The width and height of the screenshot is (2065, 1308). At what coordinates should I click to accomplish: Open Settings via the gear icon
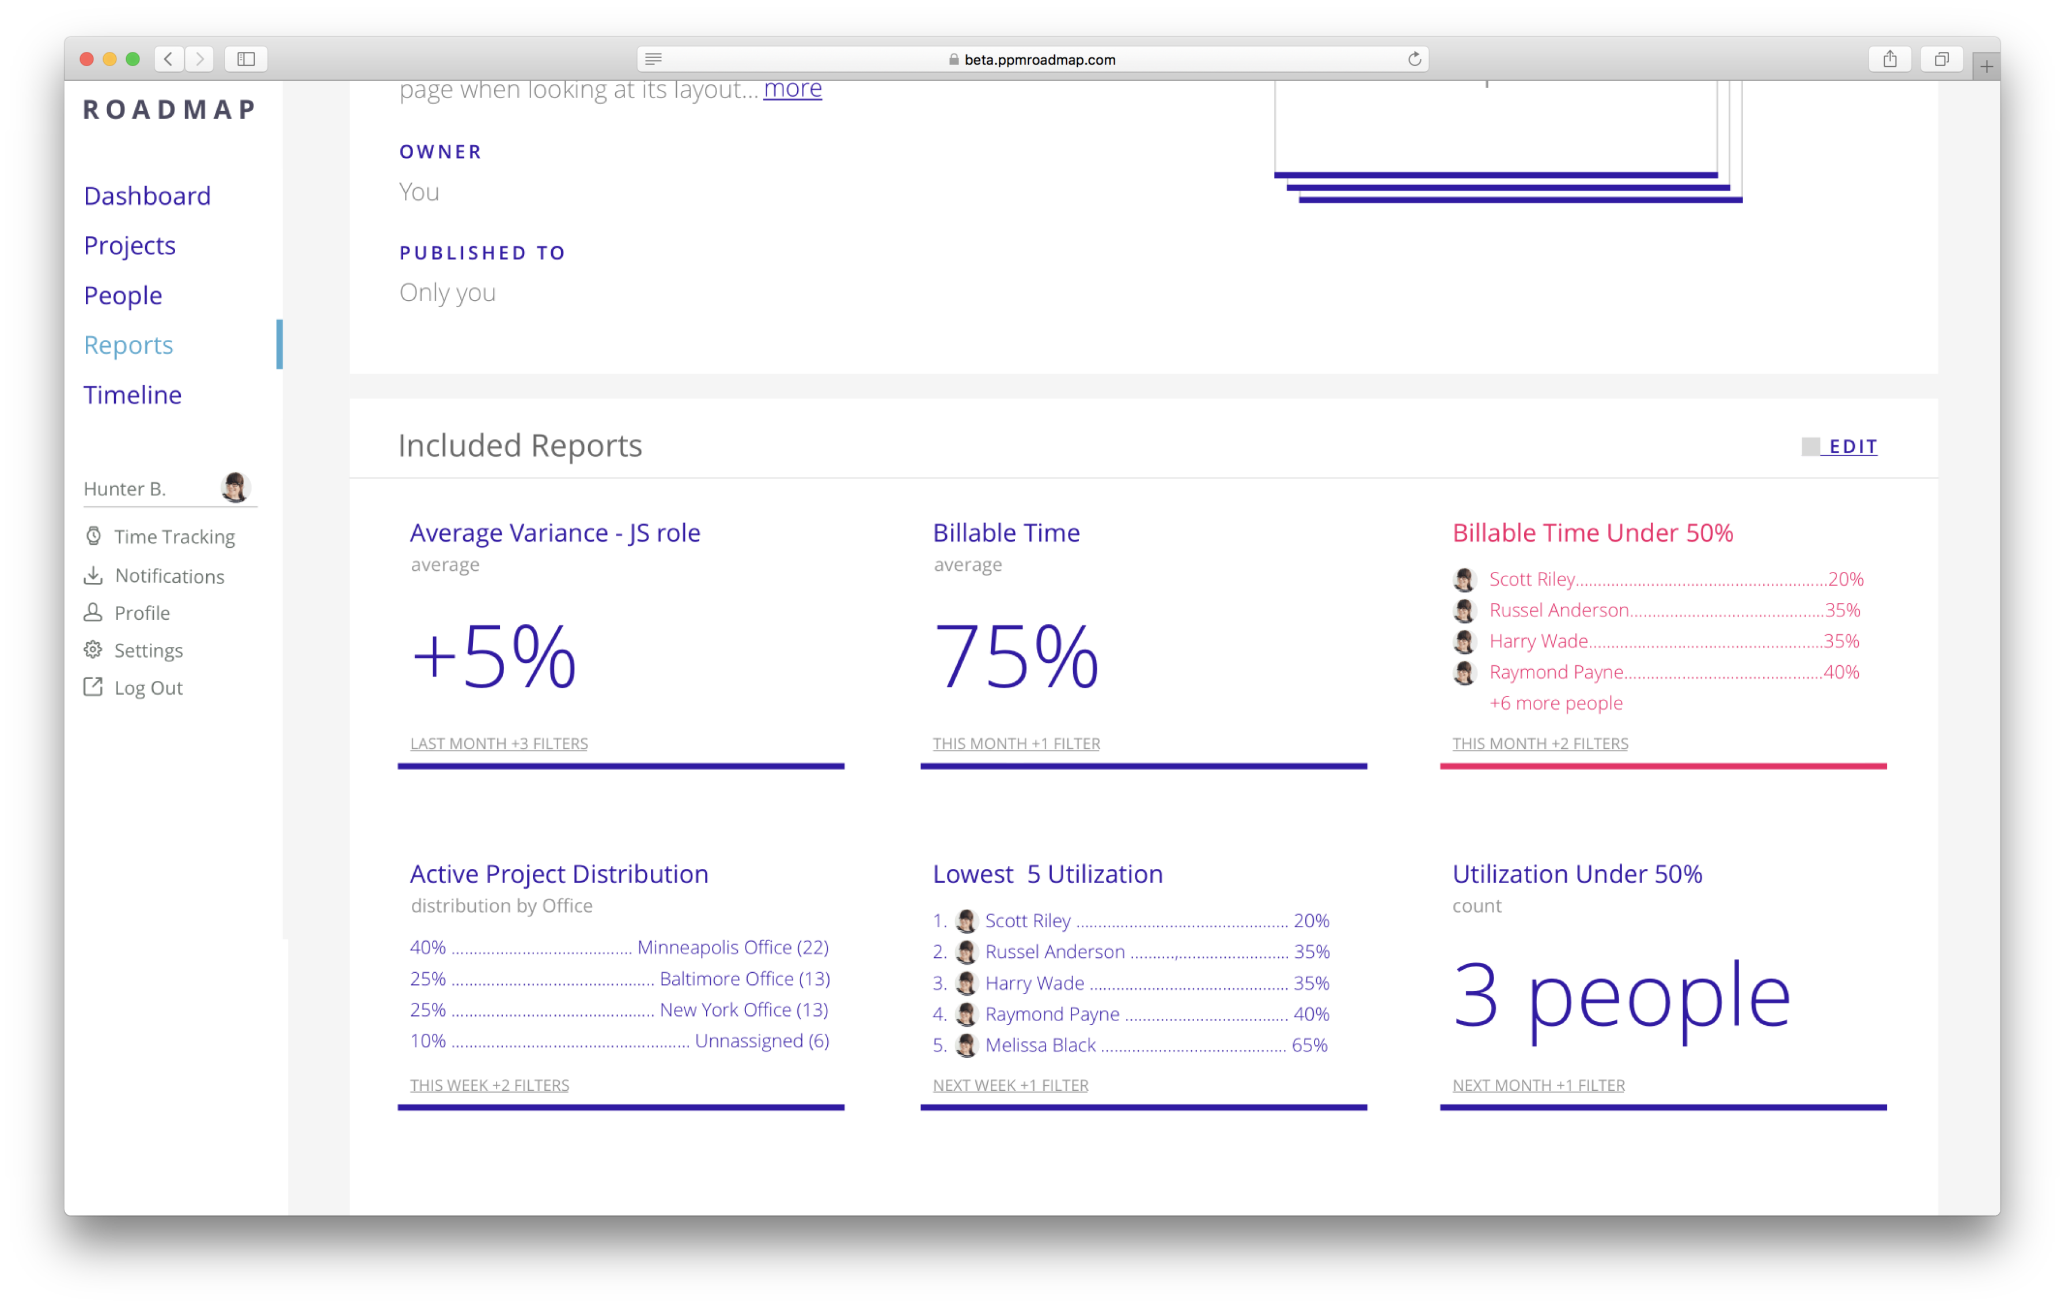tap(93, 650)
